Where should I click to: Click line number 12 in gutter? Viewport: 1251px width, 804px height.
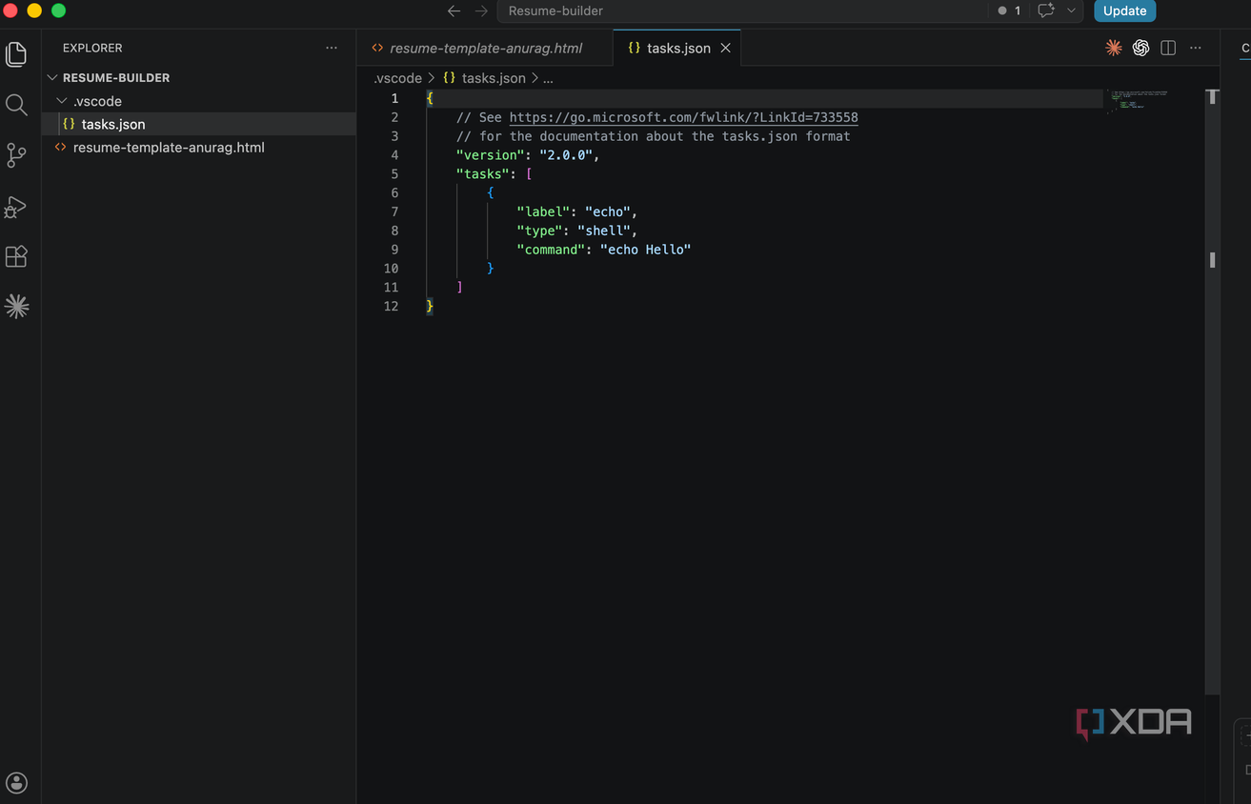point(391,306)
